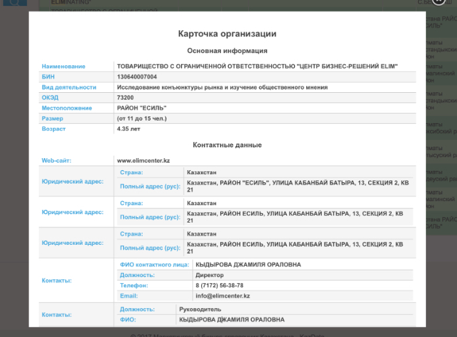Open the www.elimcenter.kz website link

pyautogui.click(x=143, y=161)
